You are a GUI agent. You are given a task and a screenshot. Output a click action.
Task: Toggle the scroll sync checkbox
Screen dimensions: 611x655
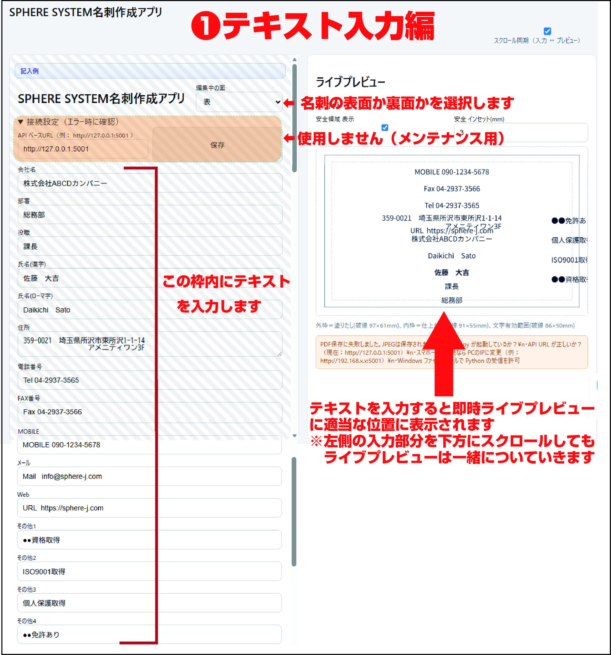(547, 31)
